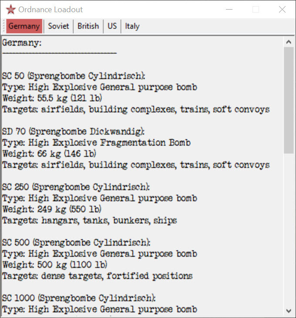Switch to the Soviet tab

(x=58, y=26)
